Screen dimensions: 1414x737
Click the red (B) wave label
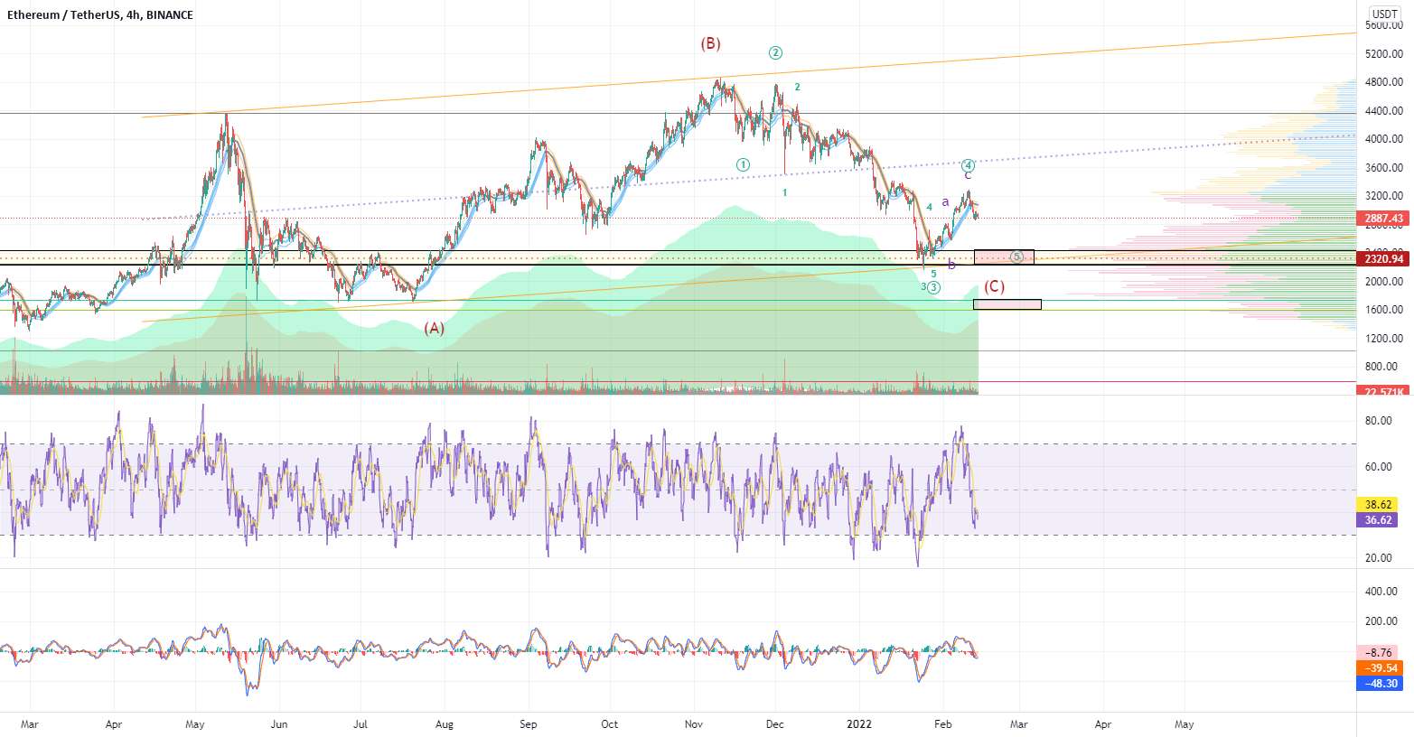pos(711,43)
